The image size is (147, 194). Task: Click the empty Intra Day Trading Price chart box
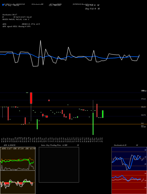(59, 165)
